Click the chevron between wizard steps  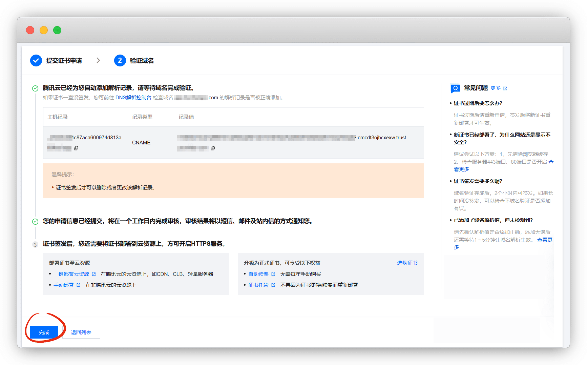[x=98, y=60]
